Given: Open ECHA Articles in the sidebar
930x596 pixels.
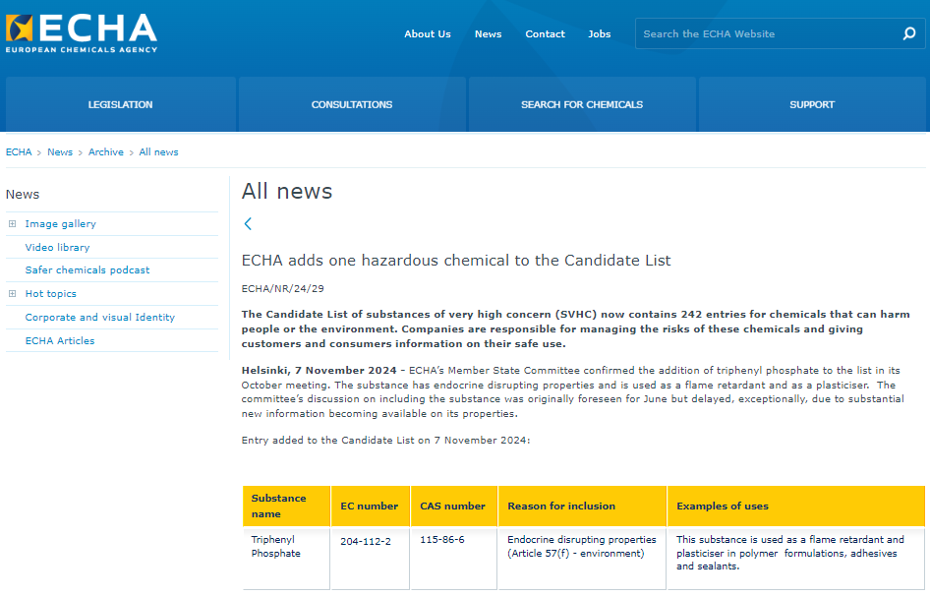Looking at the screenshot, I should coord(60,341).
